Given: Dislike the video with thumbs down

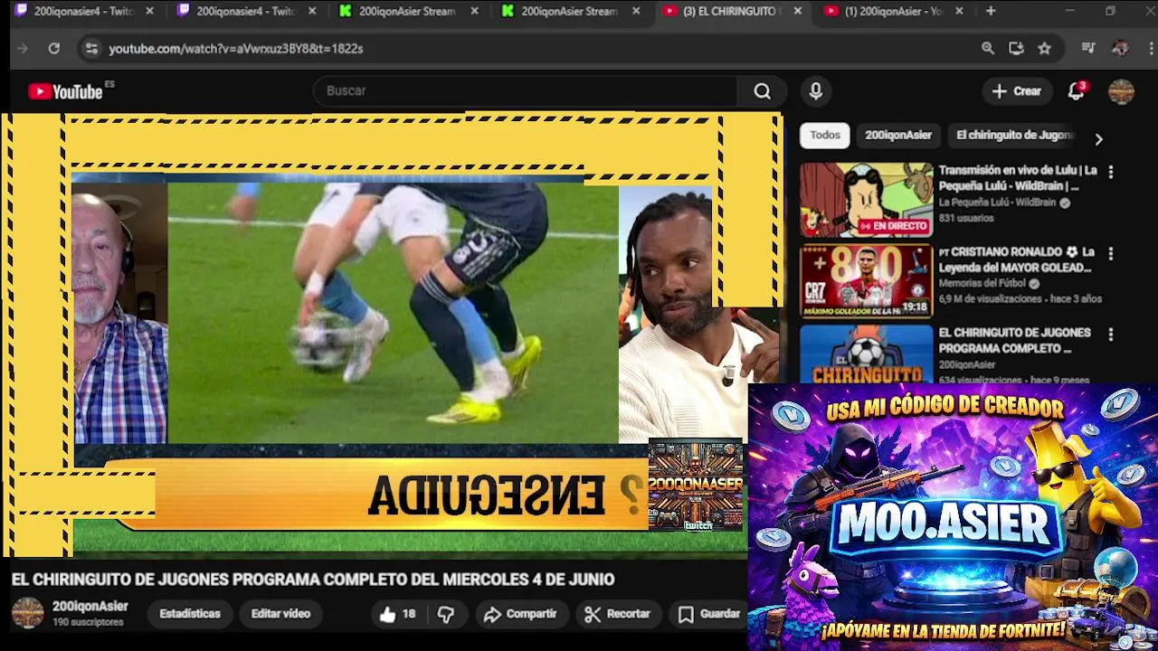Looking at the screenshot, I should [446, 614].
